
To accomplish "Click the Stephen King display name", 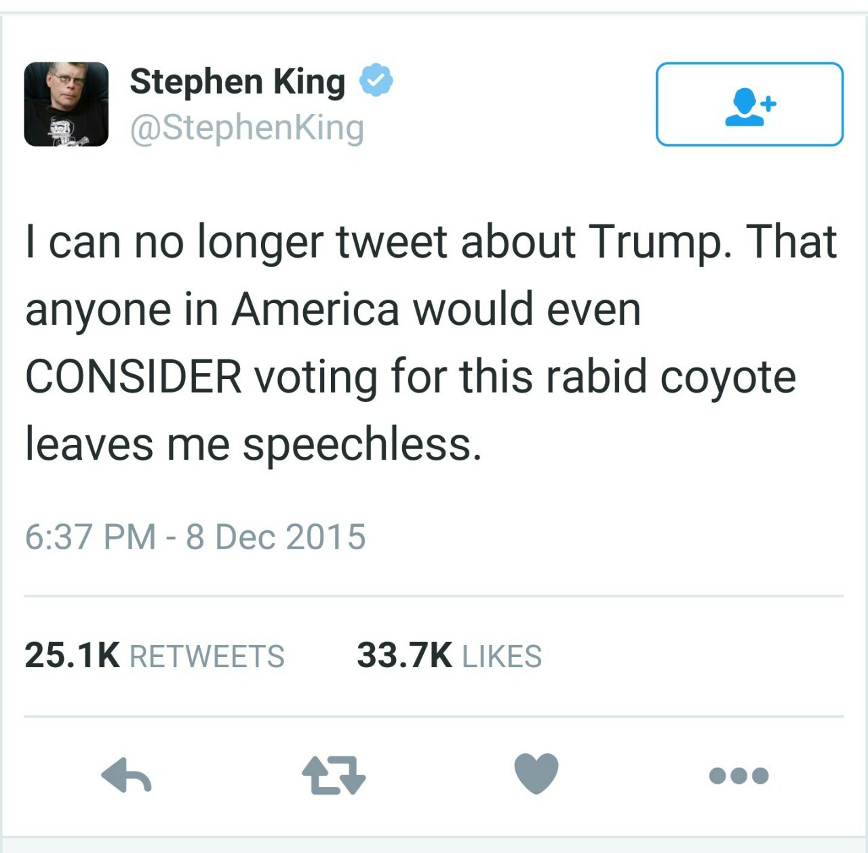I will click(237, 81).
